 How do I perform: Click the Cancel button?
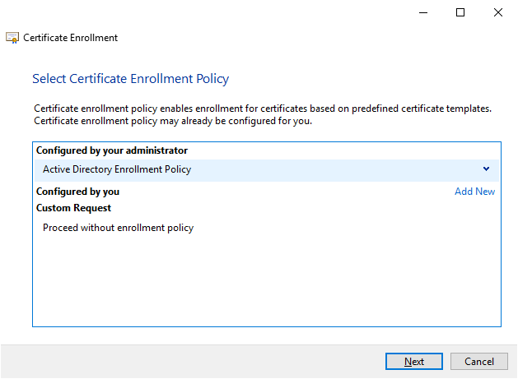(x=479, y=361)
